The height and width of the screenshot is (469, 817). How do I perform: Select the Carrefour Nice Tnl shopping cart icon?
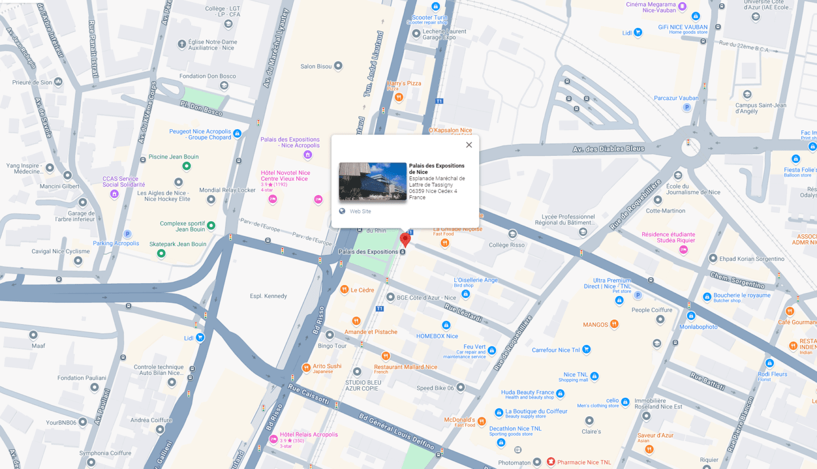click(587, 350)
